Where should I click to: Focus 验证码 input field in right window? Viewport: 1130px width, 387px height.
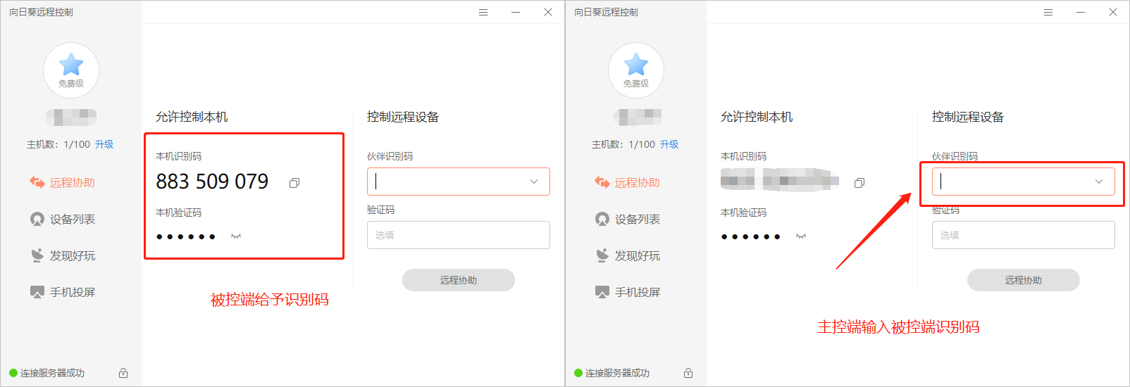[x=1023, y=235]
